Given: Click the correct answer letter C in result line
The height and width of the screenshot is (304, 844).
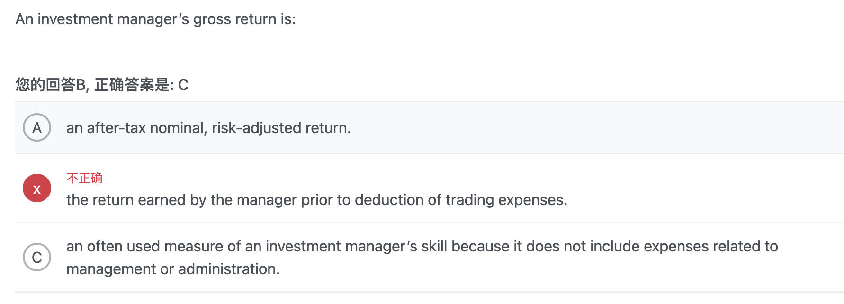Looking at the screenshot, I should pyautogui.click(x=183, y=85).
